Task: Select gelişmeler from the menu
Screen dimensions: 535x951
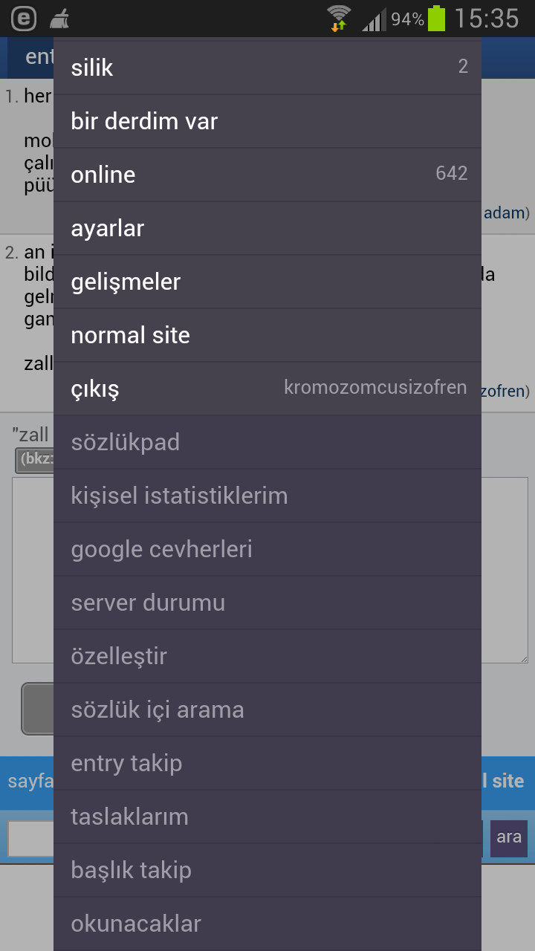Action: click(267, 282)
